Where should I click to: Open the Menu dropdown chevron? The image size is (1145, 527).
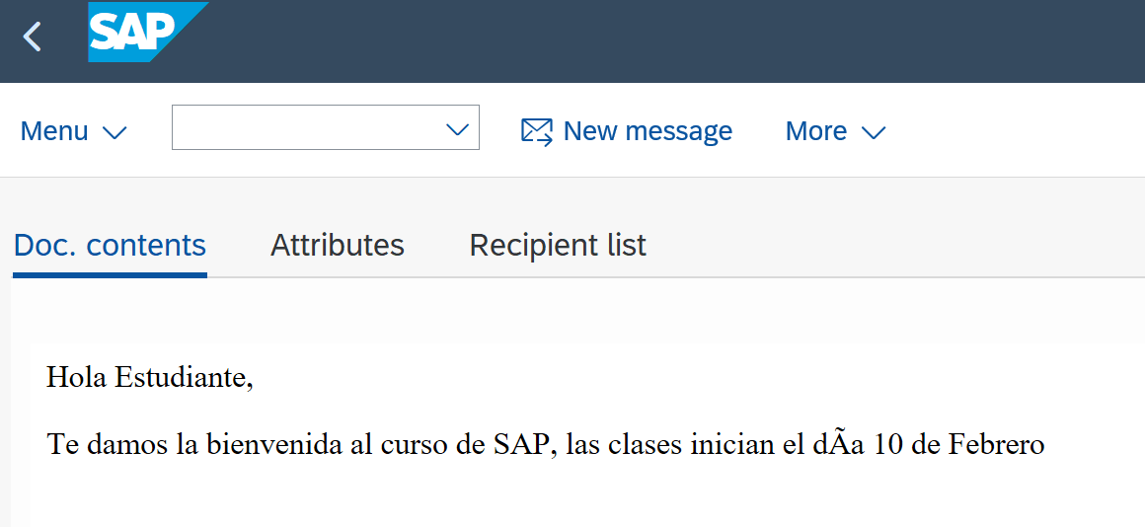pos(114,132)
